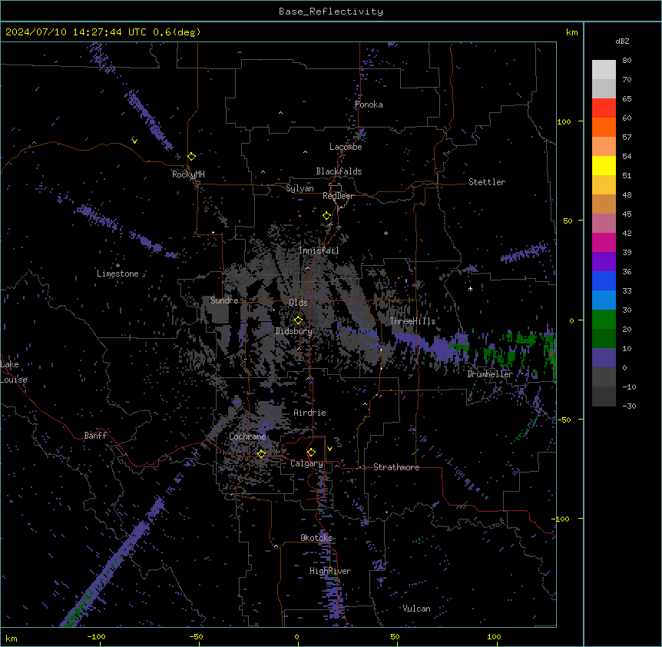Click the Base_Reflectivity title text

tap(330, 12)
